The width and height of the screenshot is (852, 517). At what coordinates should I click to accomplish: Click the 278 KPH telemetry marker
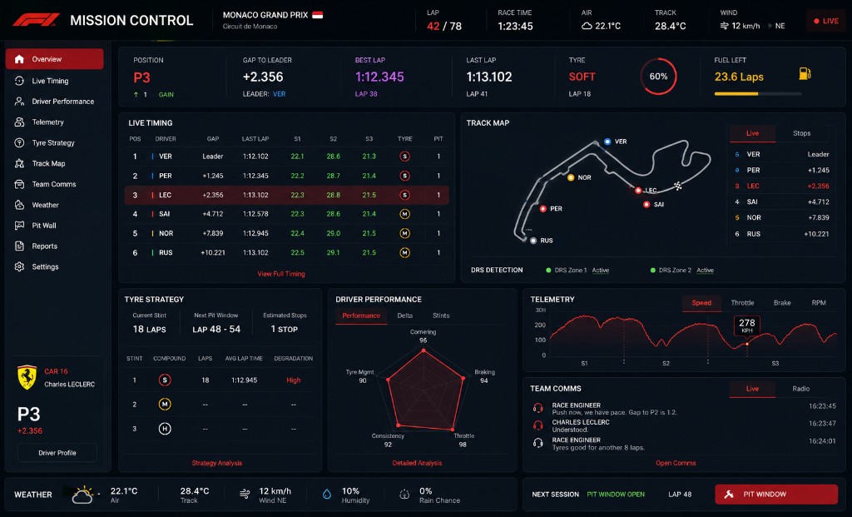tap(746, 325)
